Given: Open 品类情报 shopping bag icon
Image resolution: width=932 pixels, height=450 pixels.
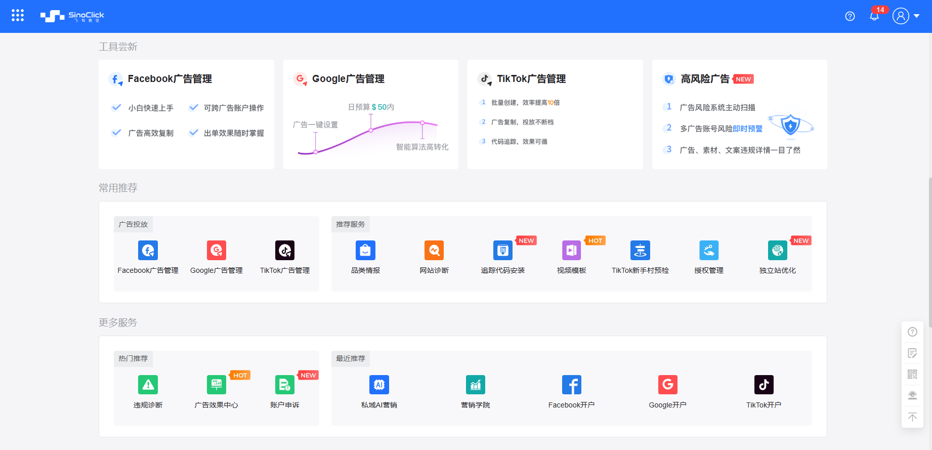Looking at the screenshot, I should (x=365, y=250).
